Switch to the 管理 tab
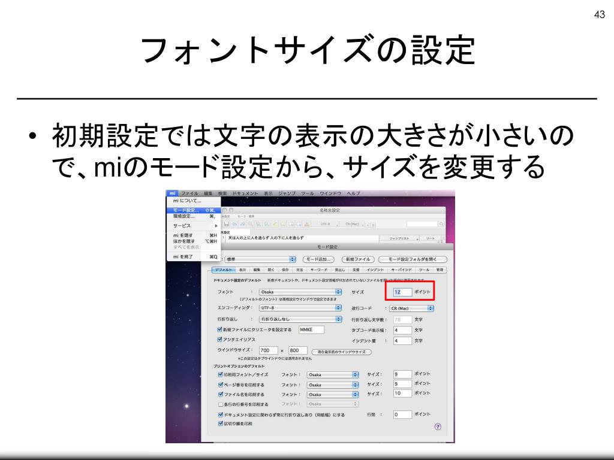Screen dimensions: 614x460 coord(440,270)
